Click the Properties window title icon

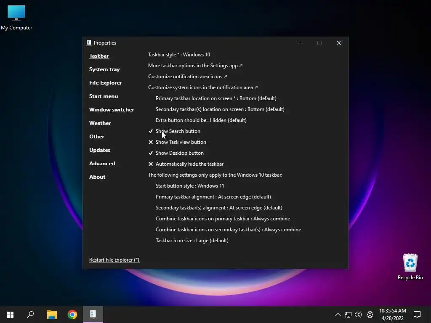89,42
